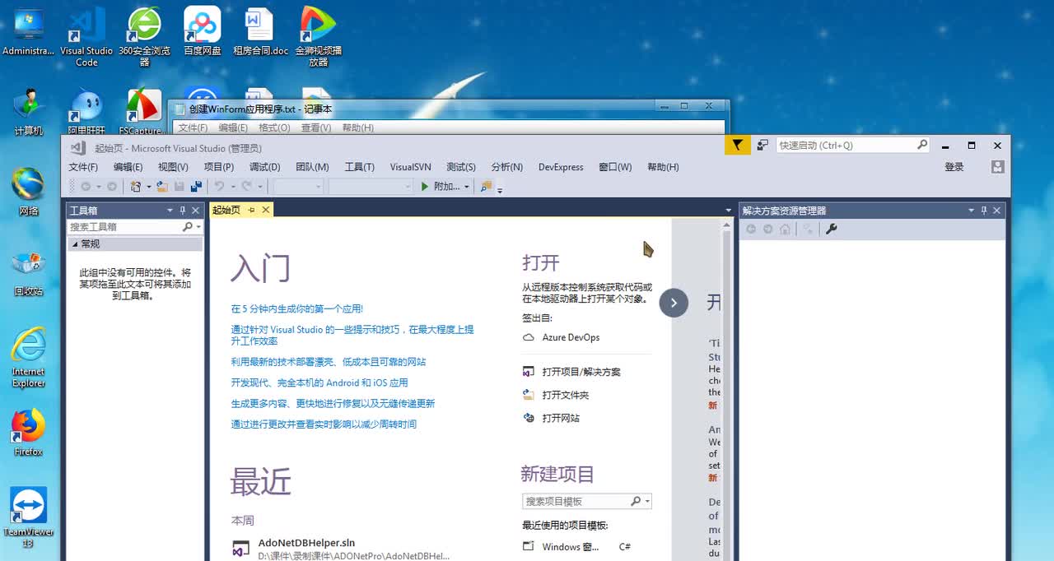Open the DevExpress menu
The width and height of the screenshot is (1054, 561).
click(561, 167)
